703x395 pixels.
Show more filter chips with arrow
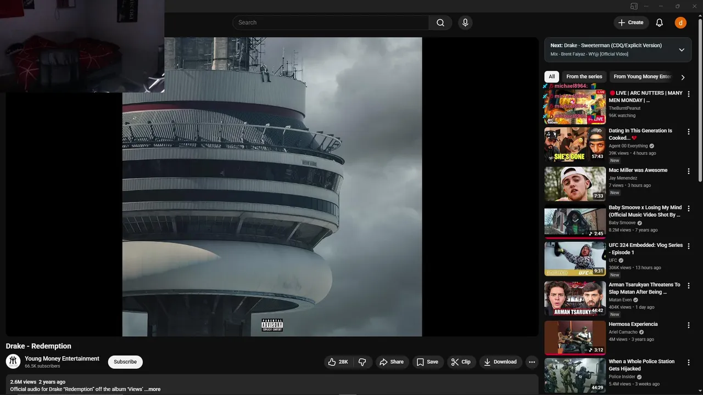[x=683, y=77]
